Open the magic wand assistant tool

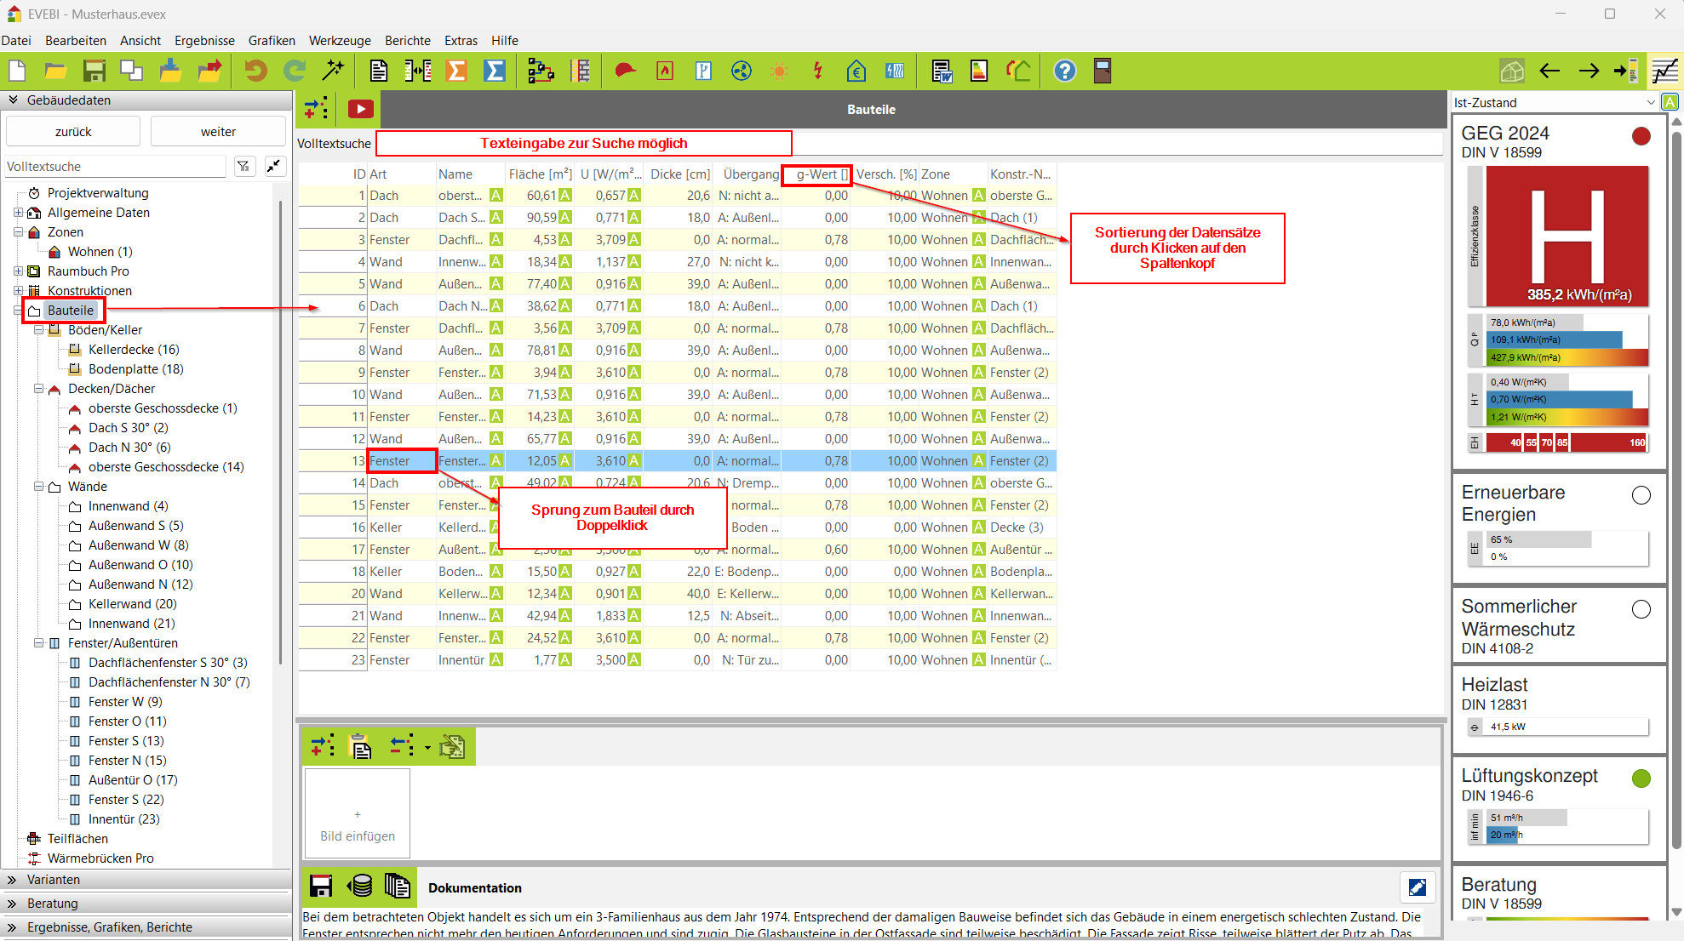[x=333, y=71]
